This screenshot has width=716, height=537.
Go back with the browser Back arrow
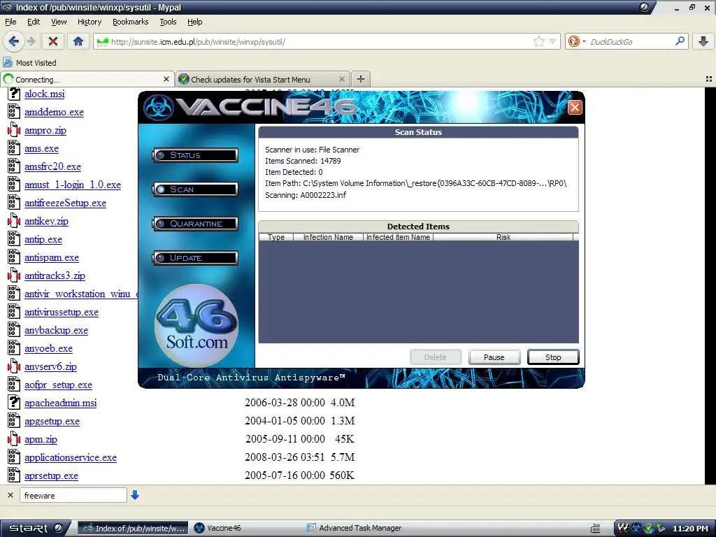click(14, 41)
